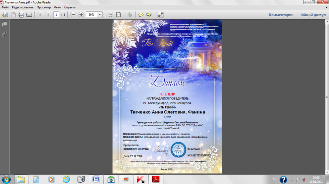Show attachments panel with paperclip icon
This screenshot has width=329, height=184.
click(x=4, y=34)
